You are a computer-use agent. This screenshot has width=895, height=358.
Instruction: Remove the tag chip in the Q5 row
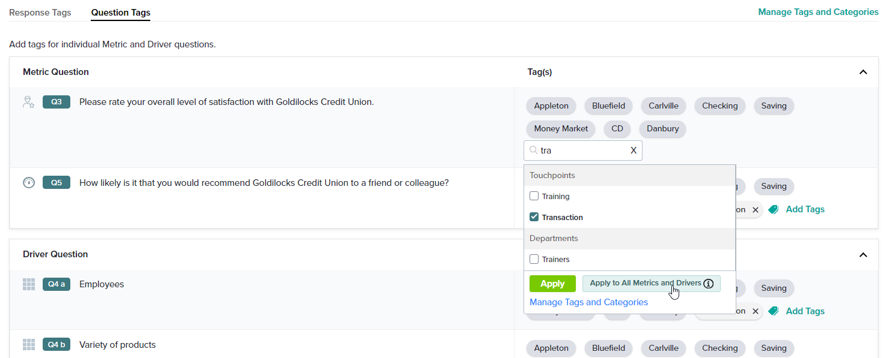click(756, 210)
